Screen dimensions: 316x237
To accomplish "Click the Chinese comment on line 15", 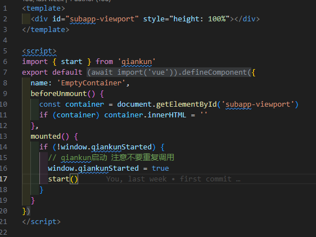I will (x=111, y=158).
